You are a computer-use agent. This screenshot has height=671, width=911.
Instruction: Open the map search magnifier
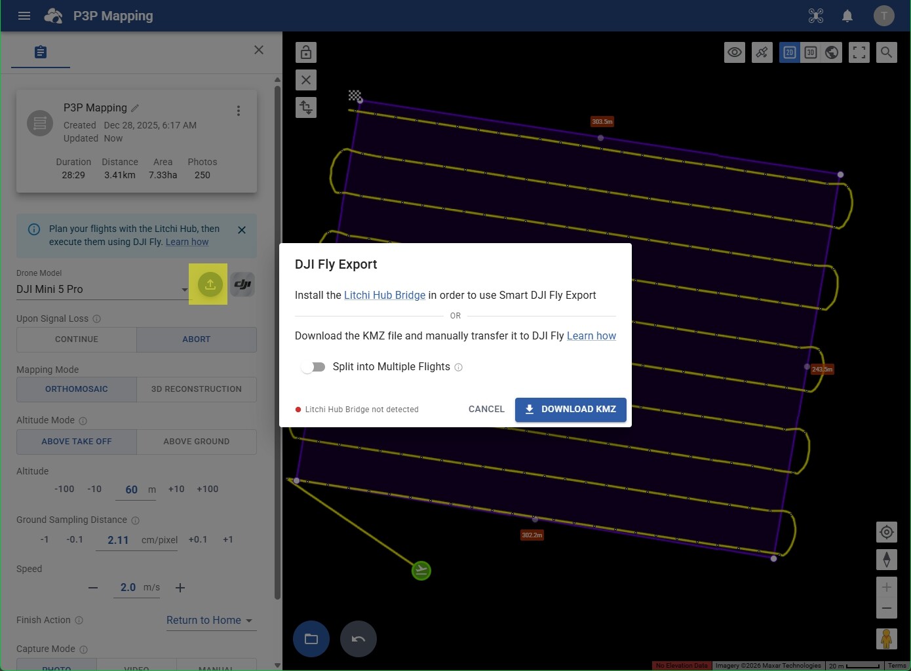coord(886,52)
